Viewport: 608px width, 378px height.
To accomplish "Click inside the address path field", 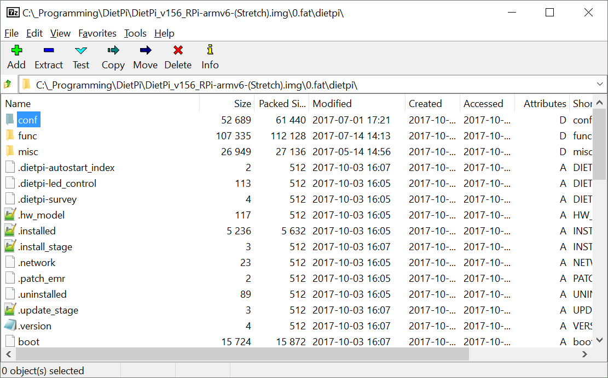I will 312,84.
